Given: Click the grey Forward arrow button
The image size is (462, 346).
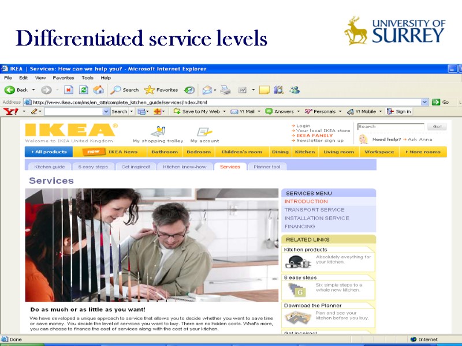Looking at the screenshot, I should pyautogui.click(x=46, y=90).
